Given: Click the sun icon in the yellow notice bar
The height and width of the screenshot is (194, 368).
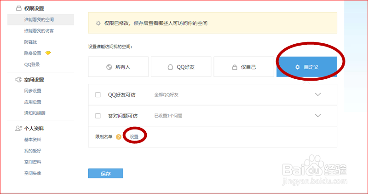Looking at the screenshot, I should (x=98, y=24).
